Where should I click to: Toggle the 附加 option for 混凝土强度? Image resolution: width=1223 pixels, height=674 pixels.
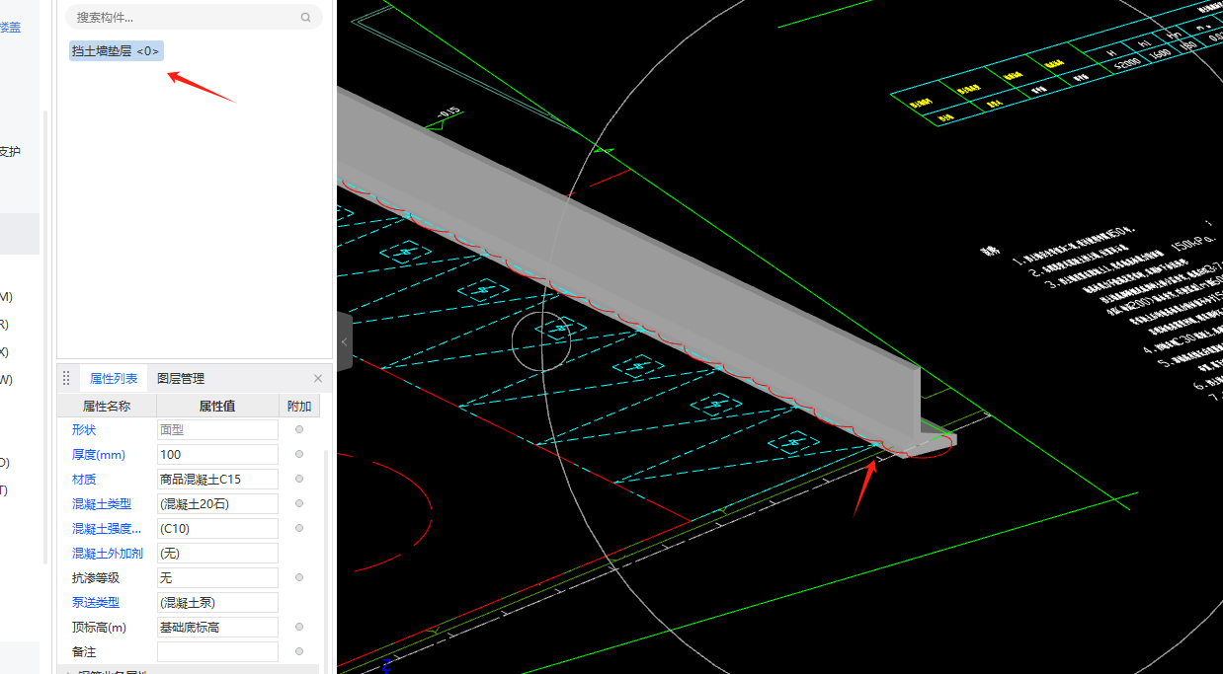(299, 528)
